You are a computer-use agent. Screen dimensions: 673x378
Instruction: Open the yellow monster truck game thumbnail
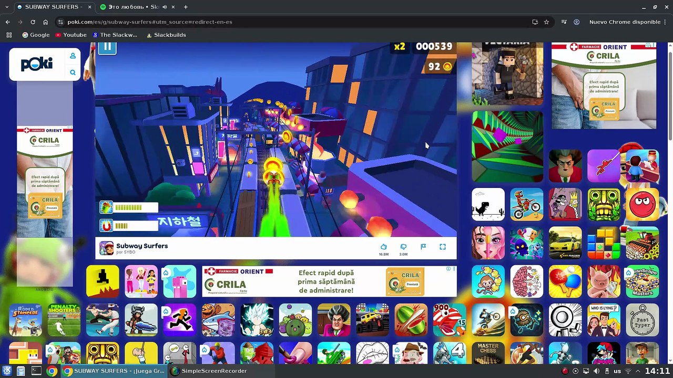tap(372, 320)
